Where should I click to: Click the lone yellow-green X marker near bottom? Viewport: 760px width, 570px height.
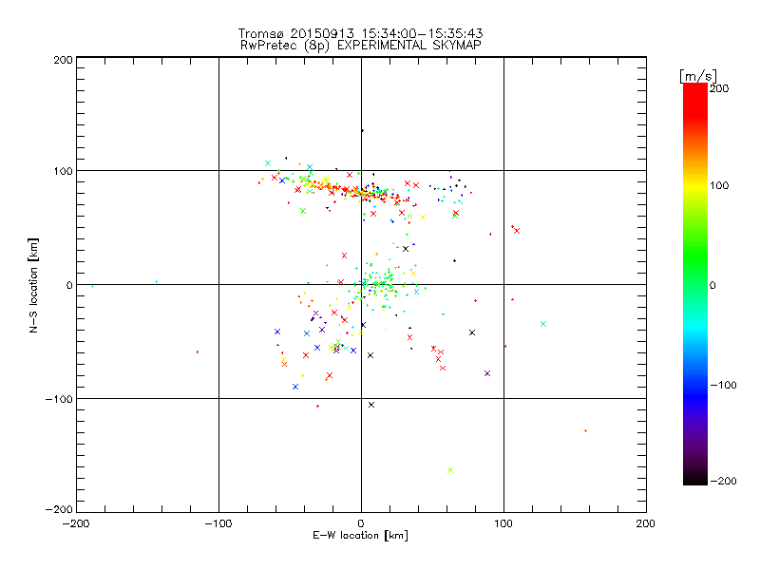click(x=450, y=470)
